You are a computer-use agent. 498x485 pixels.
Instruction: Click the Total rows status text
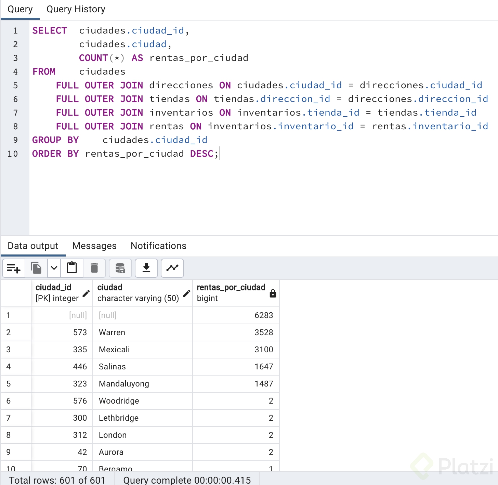coord(57,480)
